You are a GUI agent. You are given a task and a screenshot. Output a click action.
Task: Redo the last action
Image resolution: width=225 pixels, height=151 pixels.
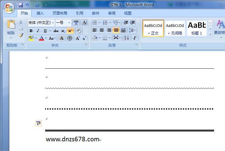click(37, 5)
